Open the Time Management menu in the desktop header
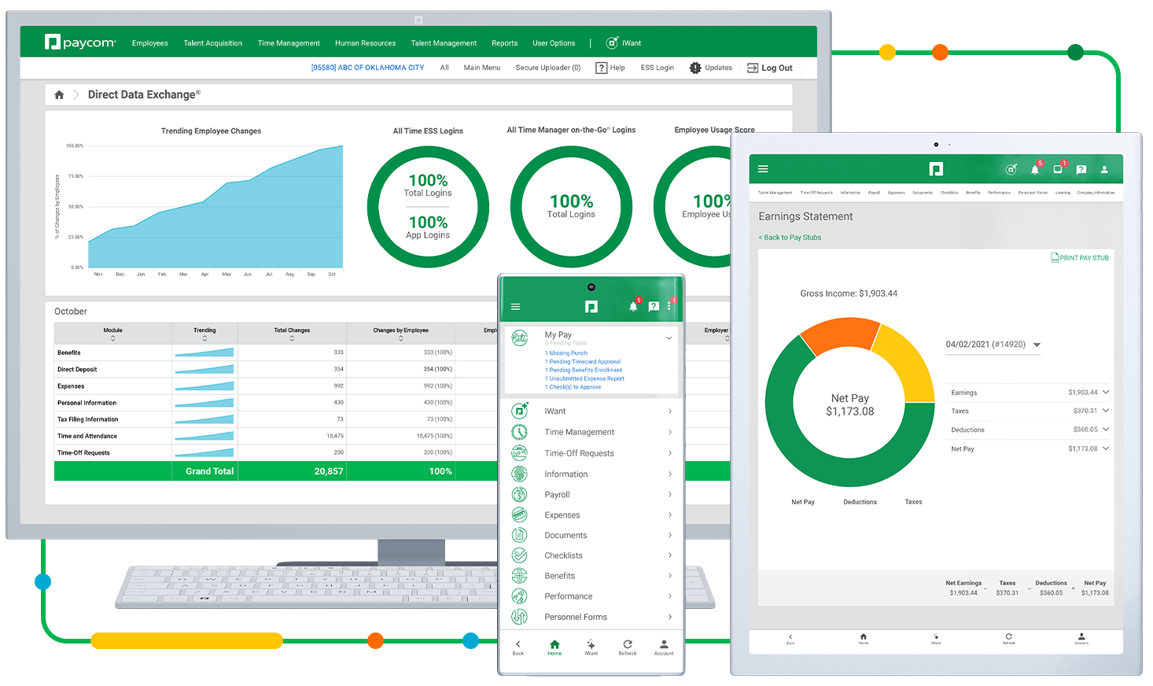 [289, 43]
